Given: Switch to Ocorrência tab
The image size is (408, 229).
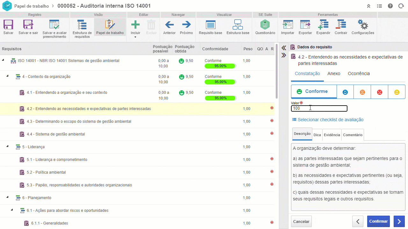Looking at the screenshot, I should [x=359, y=74].
